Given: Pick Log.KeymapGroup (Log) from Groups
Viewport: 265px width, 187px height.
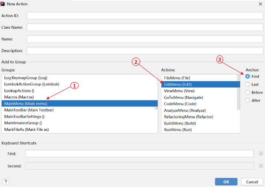Looking at the screenshot, I should coord(79,77).
